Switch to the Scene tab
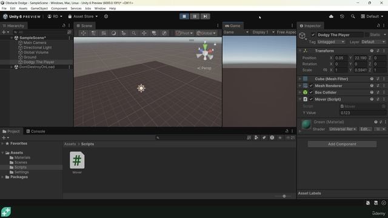The height and width of the screenshot is (218, 388). (84, 25)
